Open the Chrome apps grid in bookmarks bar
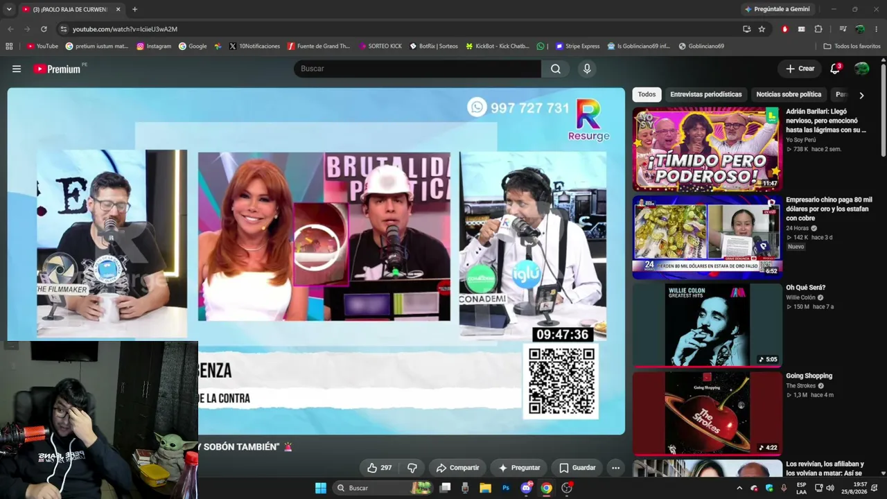The width and height of the screenshot is (887, 499). coord(9,46)
